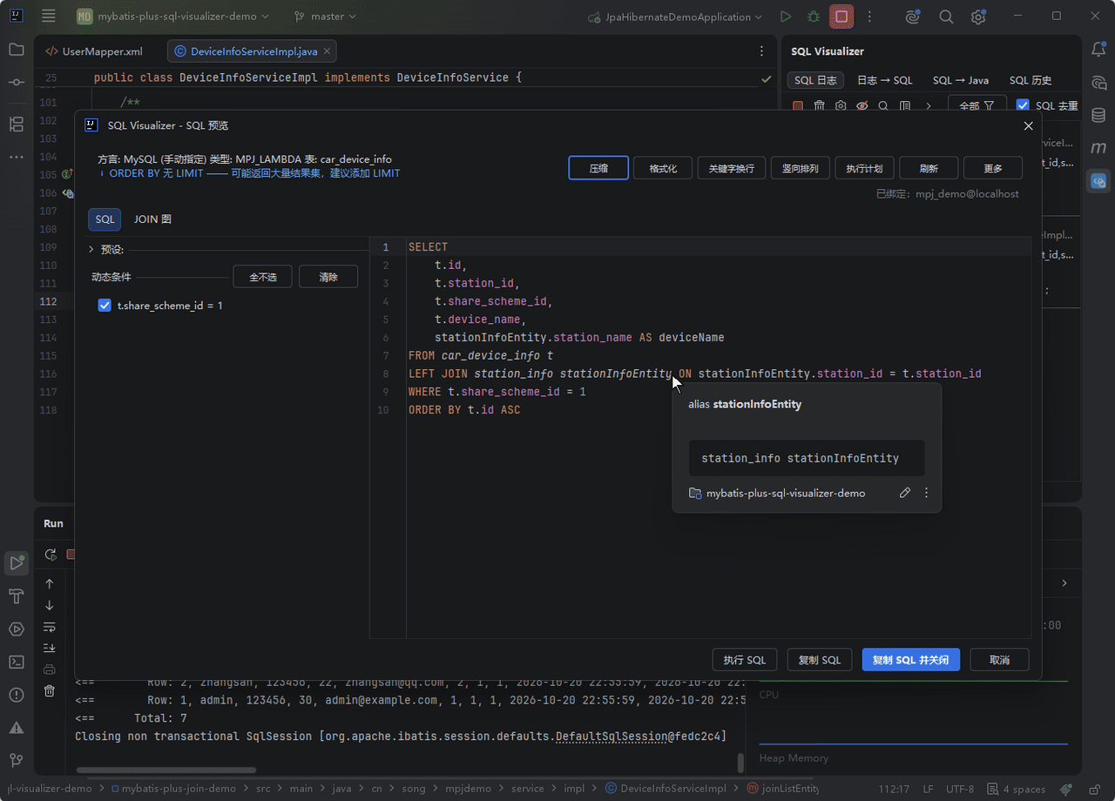
Task: Click the 更多 button in the dialog
Action: (993, 168)
